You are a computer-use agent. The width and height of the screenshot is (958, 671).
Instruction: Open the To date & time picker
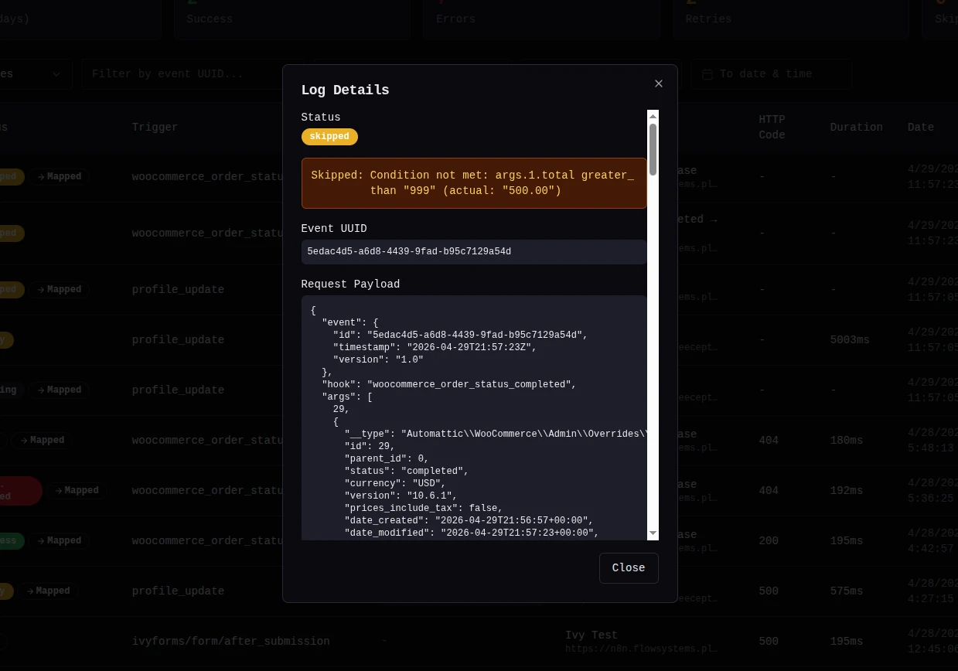771,74
